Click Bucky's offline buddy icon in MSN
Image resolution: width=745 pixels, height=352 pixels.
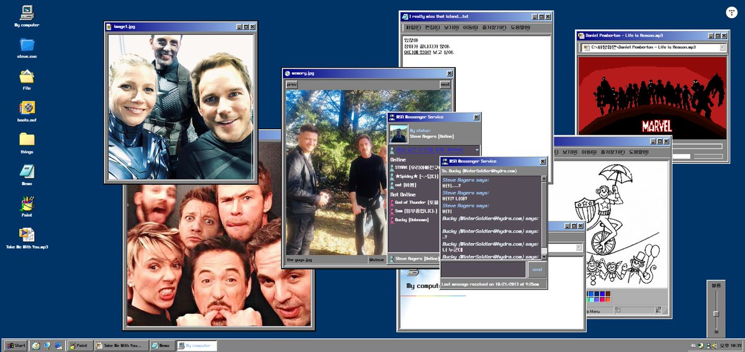[392, 220]
